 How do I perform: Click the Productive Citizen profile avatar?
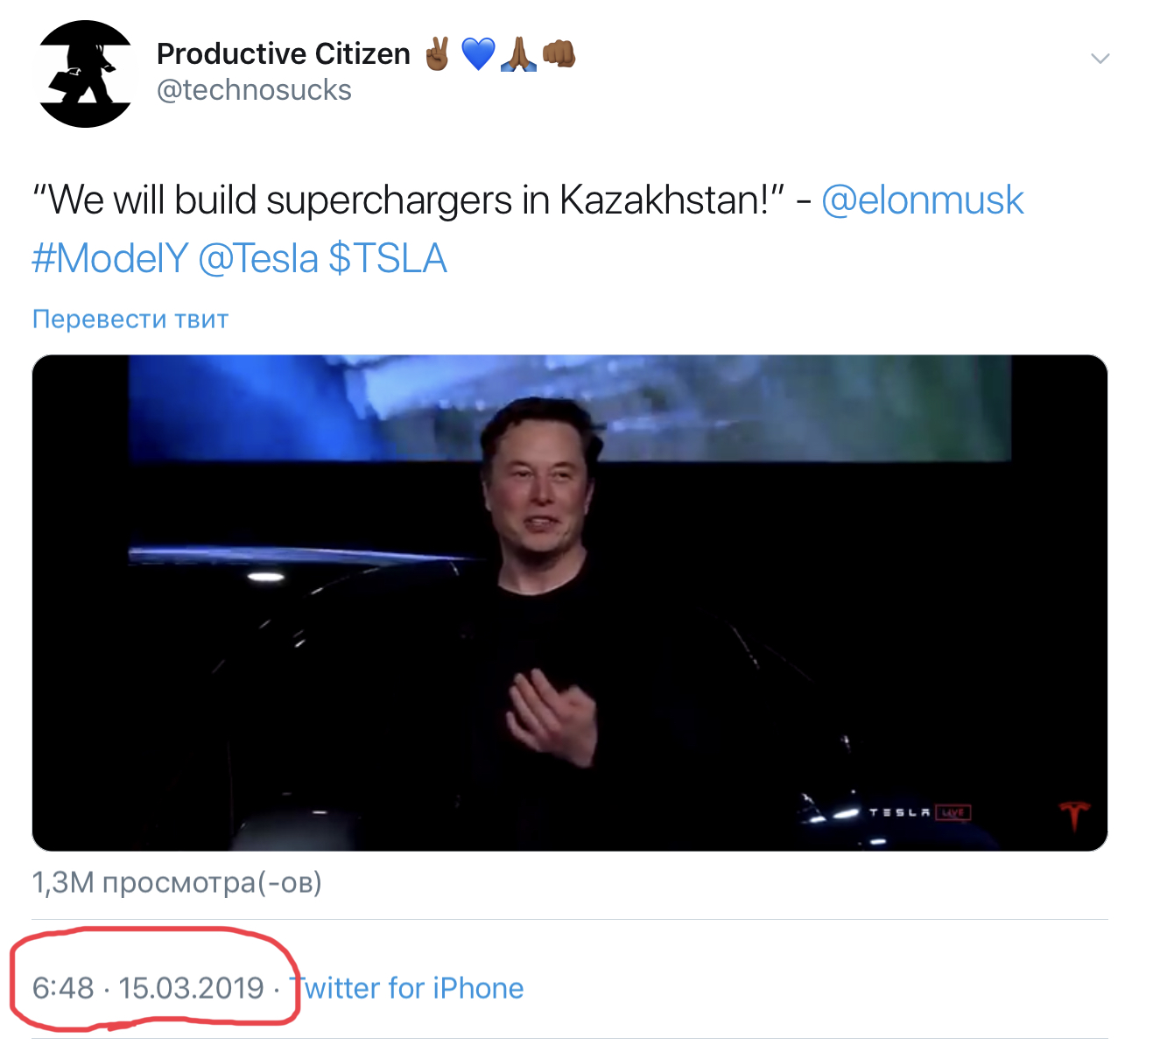(86, 74)
